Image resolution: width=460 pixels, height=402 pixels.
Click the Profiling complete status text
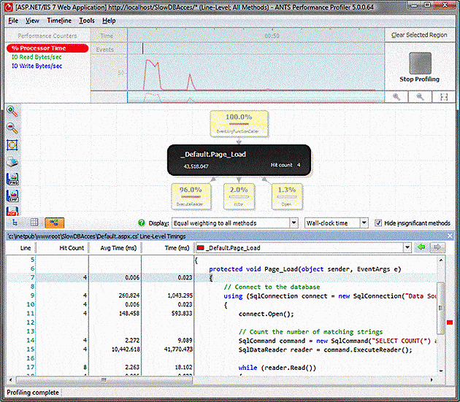pyautogui.click(x=33, y=393)
